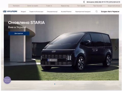Viewport: 122px width, 91px height.
Task: Click the Автосалон phone number
Action: (x=100, y=2)
